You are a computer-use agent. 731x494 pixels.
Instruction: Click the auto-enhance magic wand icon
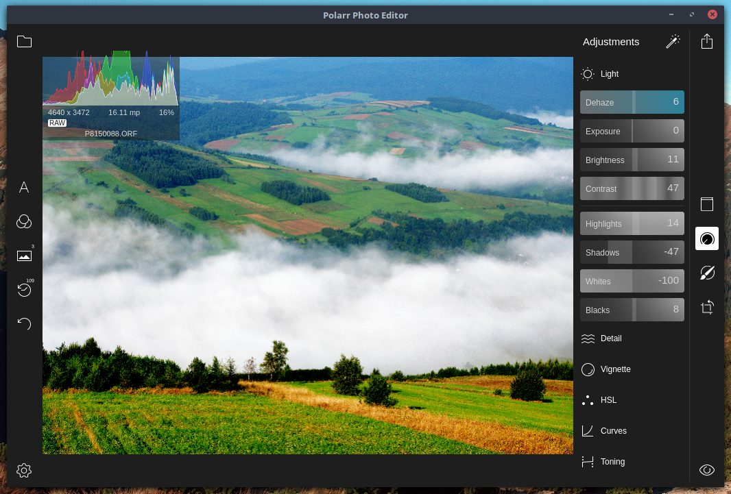[673, 41]
